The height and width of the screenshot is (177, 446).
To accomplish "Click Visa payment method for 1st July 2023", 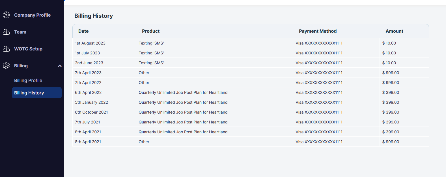I will pos(319,53).
